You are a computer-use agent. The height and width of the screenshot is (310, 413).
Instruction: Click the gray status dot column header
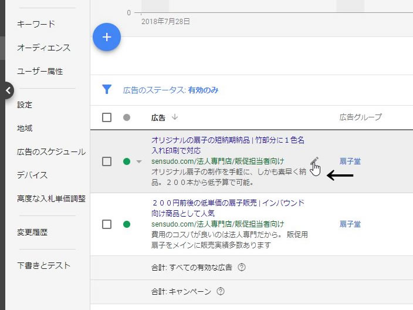tap(127, 117)
